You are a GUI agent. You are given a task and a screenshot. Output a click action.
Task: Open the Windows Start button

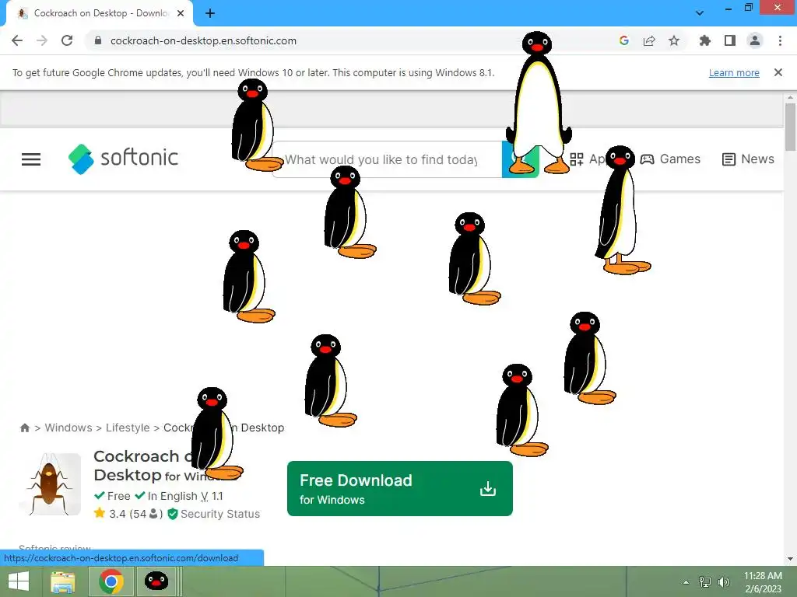pos(19,581)
